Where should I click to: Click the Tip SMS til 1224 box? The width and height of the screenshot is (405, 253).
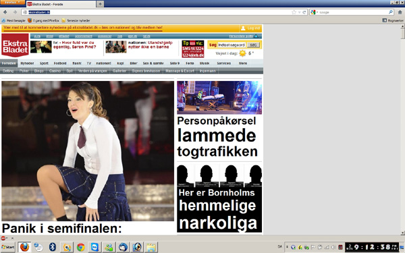tap(192, 49)
